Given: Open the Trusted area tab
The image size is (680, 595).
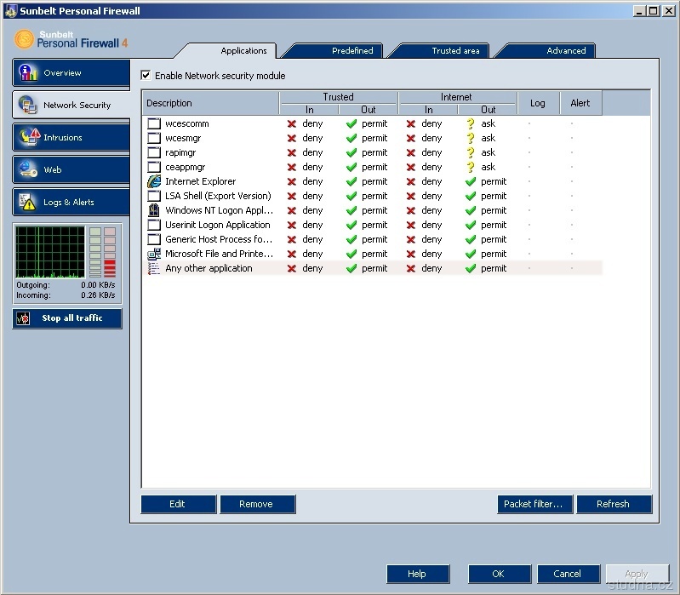Looking at the screenshot, I should point(455,51).
